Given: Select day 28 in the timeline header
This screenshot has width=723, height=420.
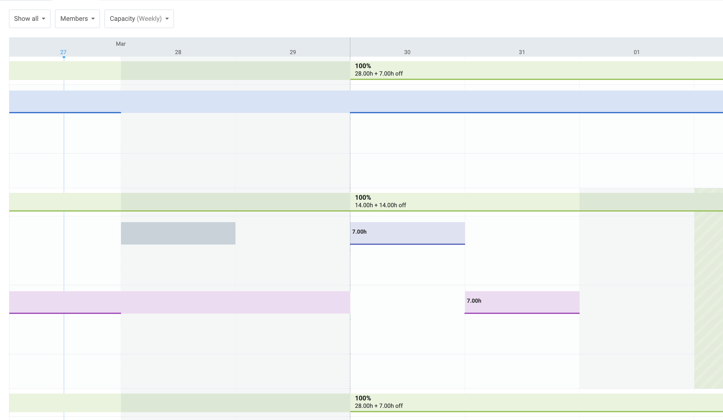Looking at the screenshot, I should [x=178, y=52].
